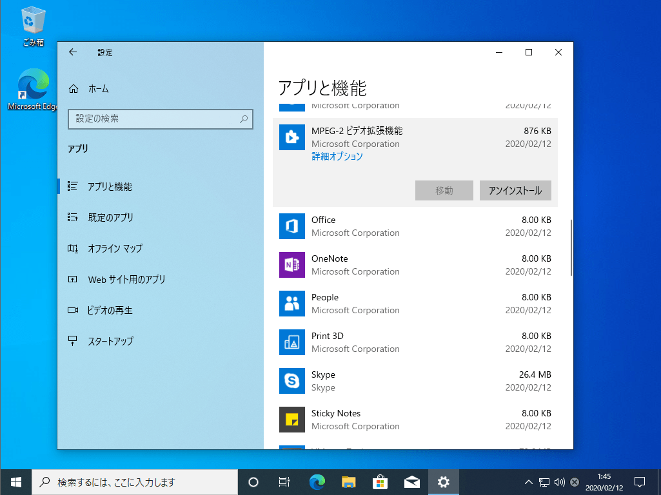Minimize the Settings window

pos(499,52)
